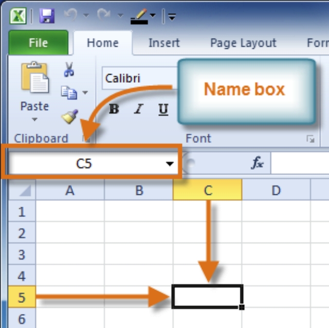Toggle Bold formatting
The width and height of the screenshot is (329, 328).
[x=114, y=109]
